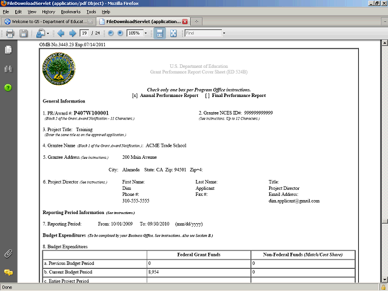Toggle scrolling pages view mode
The width and height of the screenshot is (388, 291).
159,33
